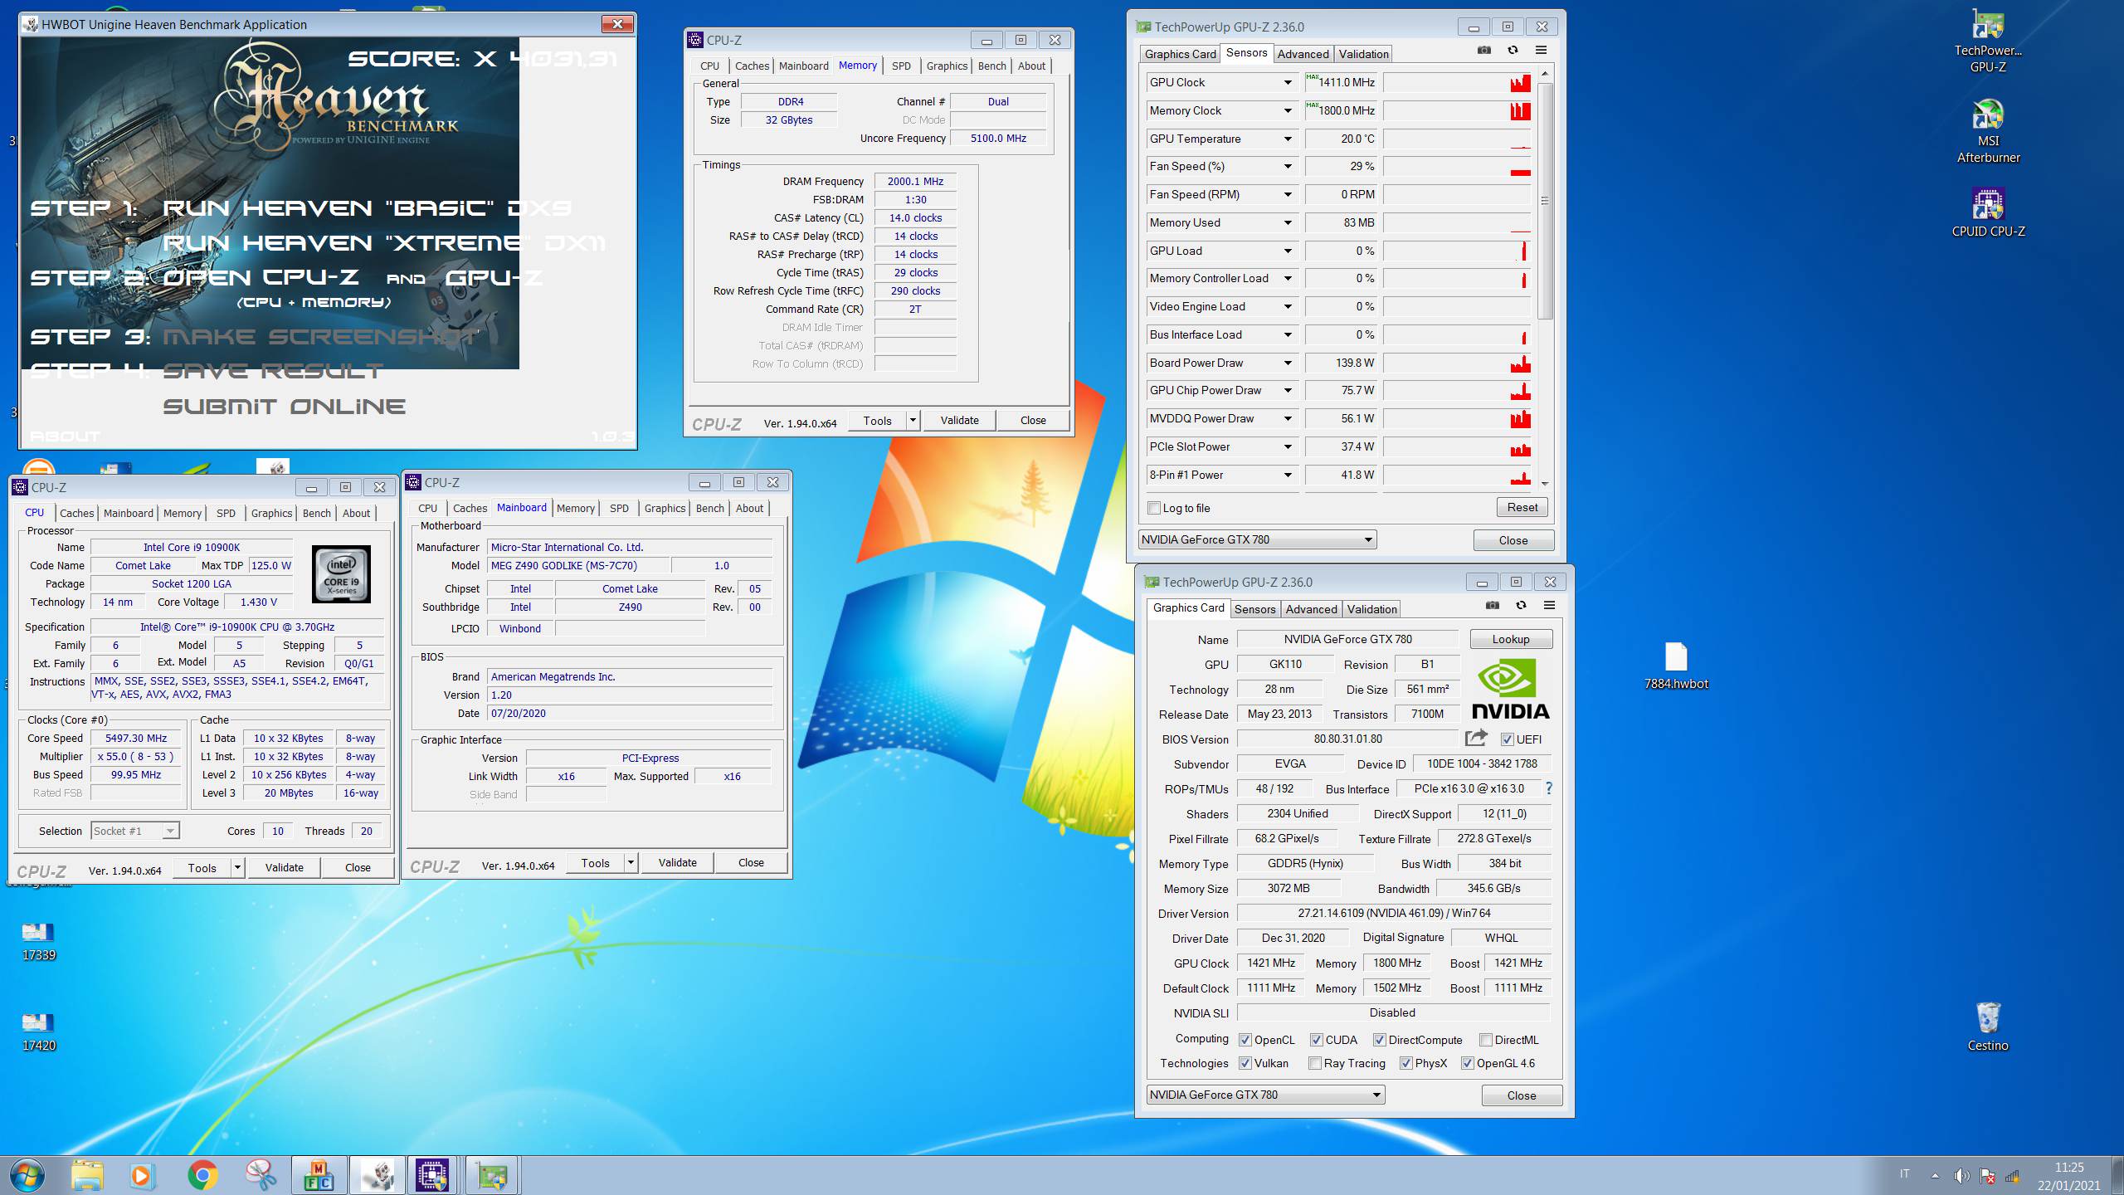Screen dimensions: 2124x1195
Task: Toggle the DirectML checkbox
Action: tap(1486, 1040)
